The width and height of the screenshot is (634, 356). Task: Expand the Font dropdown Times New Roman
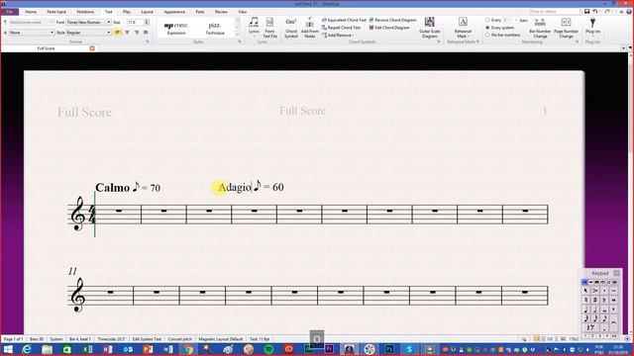88,22
